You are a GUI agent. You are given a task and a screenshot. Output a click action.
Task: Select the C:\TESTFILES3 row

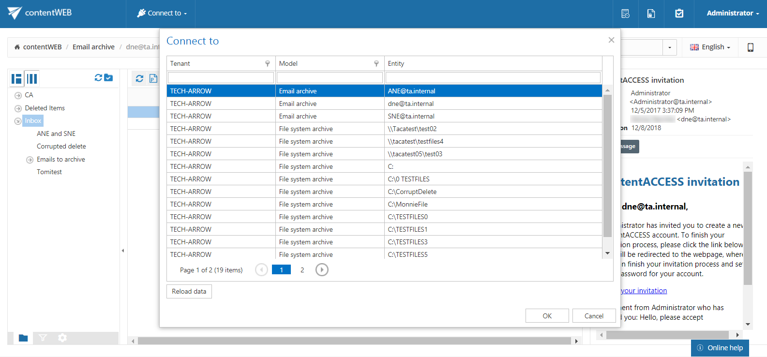tap(385, 242)
